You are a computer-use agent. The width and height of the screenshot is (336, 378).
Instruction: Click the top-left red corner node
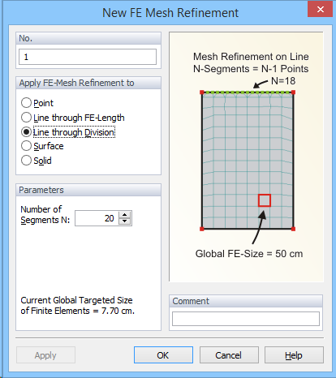click(202, 92)
